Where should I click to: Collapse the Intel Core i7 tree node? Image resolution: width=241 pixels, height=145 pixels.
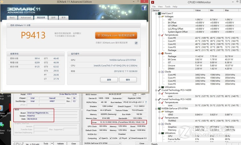pos(156,14)
